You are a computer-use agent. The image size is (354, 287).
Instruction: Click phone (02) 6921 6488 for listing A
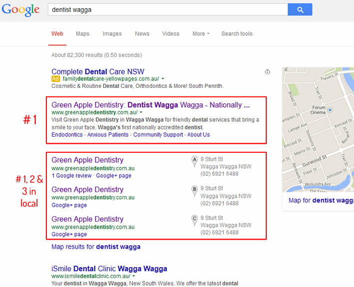pos(219,174)
